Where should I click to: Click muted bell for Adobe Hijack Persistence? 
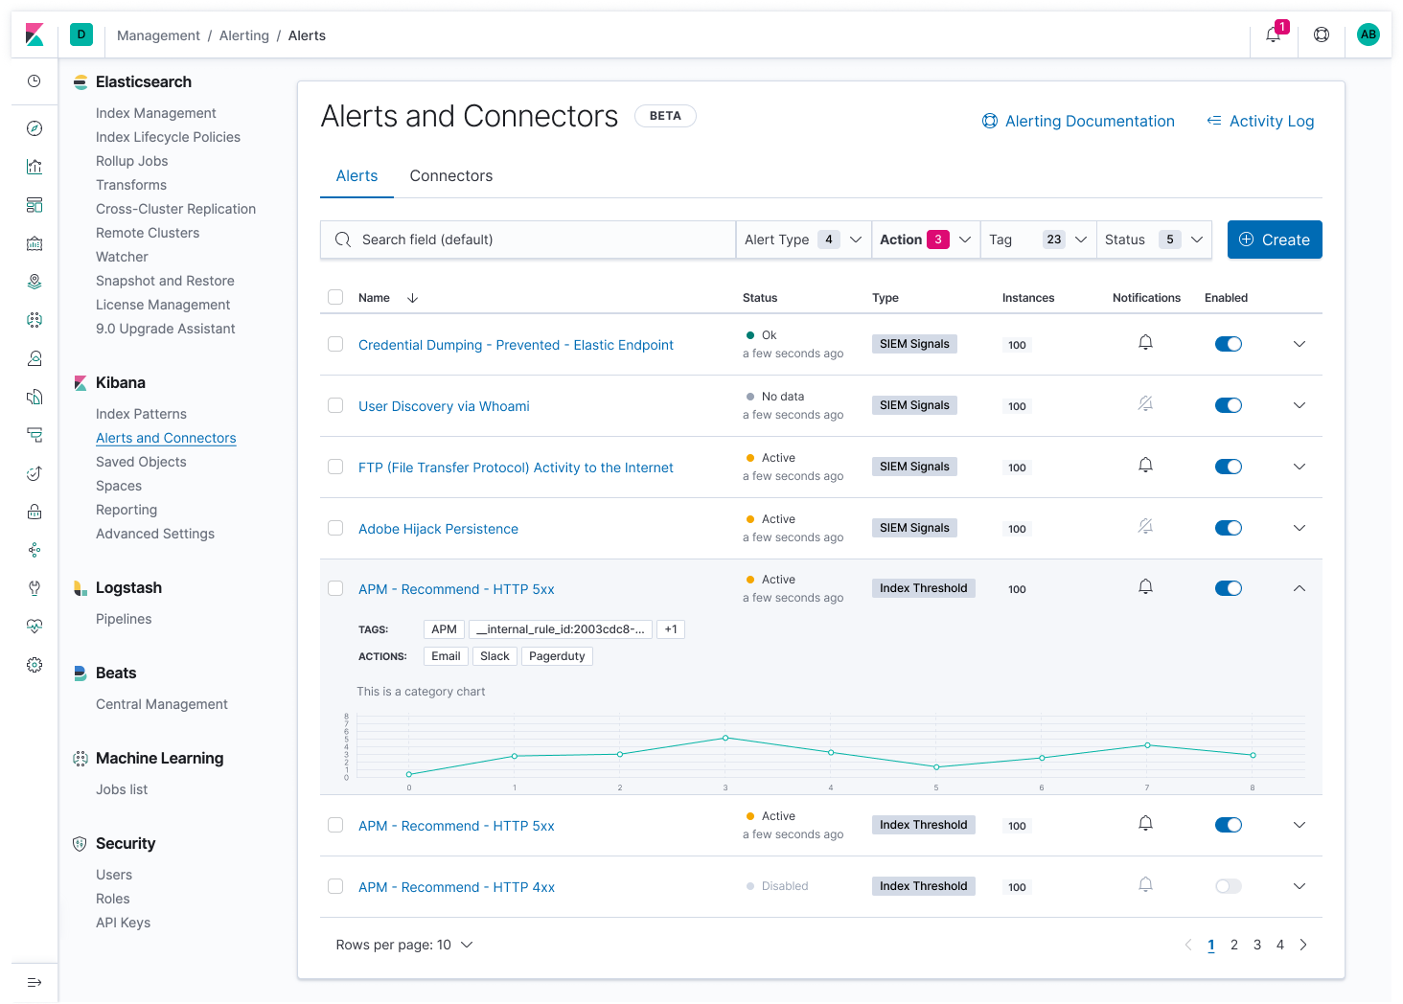click(1145, 527)
